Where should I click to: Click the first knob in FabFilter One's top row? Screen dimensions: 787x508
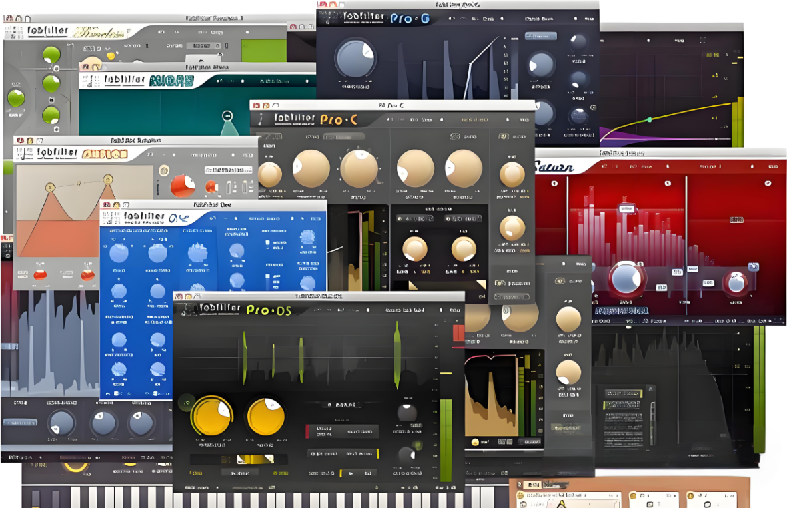(119, 253)
